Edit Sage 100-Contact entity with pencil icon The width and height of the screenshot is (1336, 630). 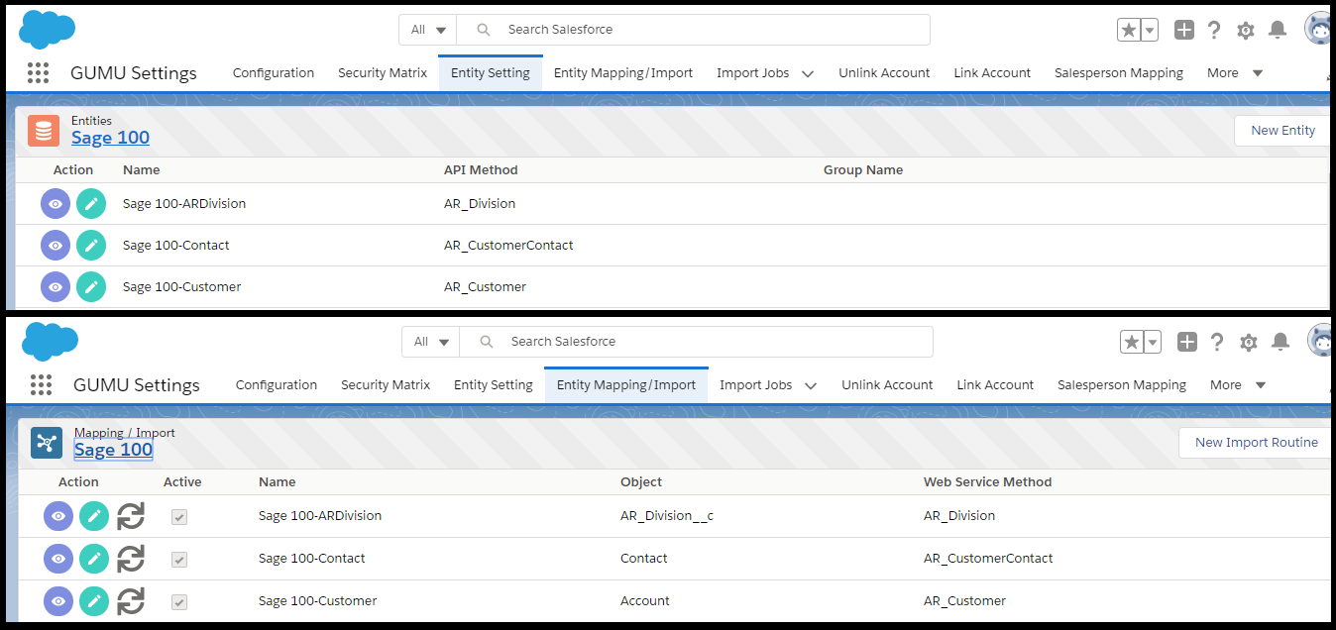click(x=91, y=246)
